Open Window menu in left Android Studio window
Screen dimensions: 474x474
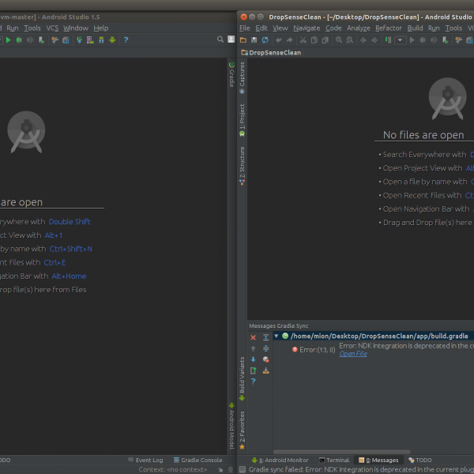pos(76,28)
